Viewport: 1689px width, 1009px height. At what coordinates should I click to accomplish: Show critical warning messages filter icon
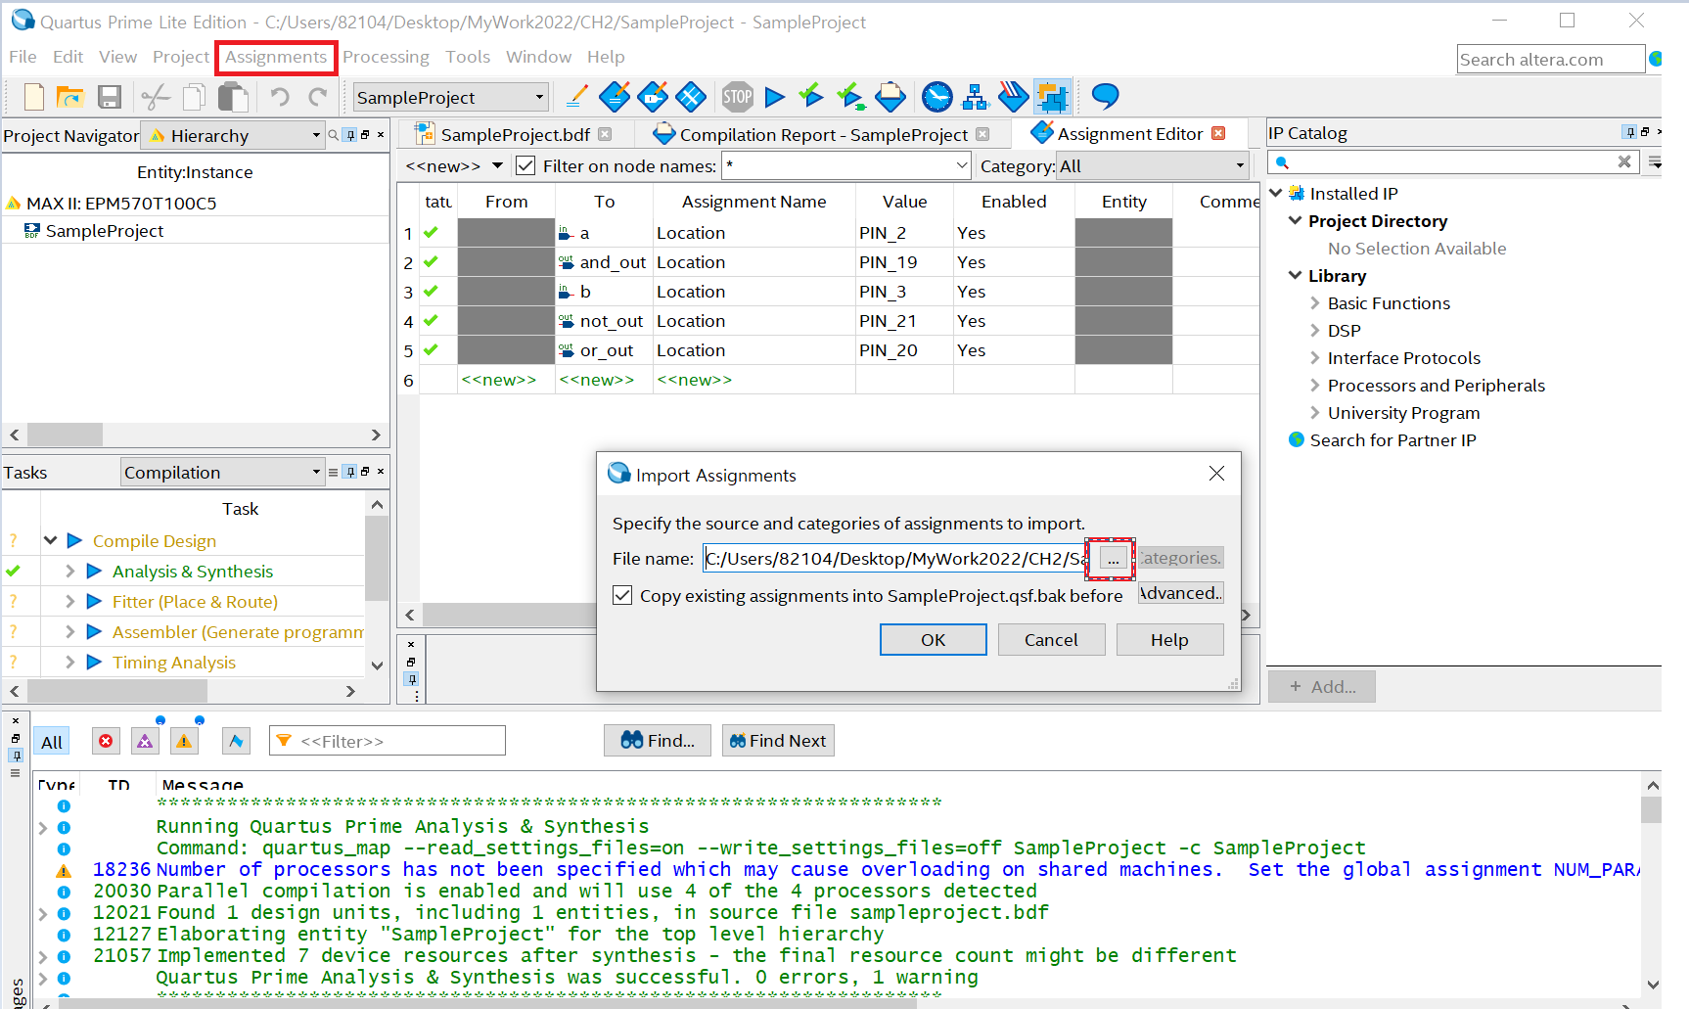[145, 741]
